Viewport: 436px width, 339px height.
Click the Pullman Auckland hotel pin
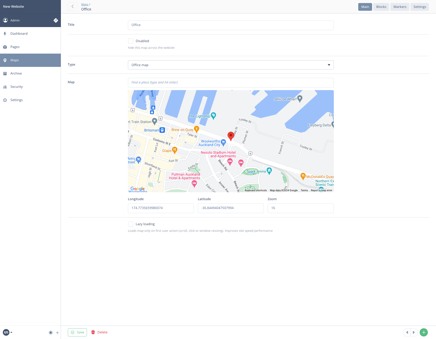[x=194, y=184]
